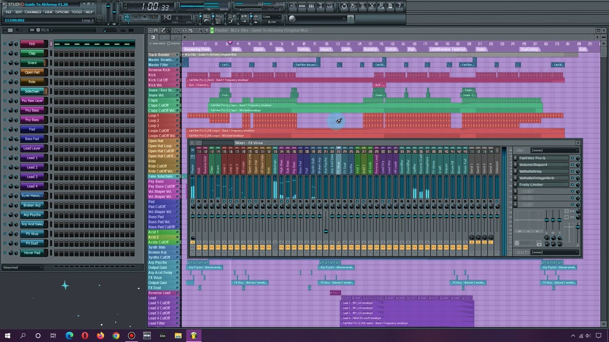Open Windows Start menu
609x342 pixels.
click(x=8, y=336)
